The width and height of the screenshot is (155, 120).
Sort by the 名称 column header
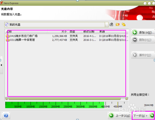pos(27,32)
